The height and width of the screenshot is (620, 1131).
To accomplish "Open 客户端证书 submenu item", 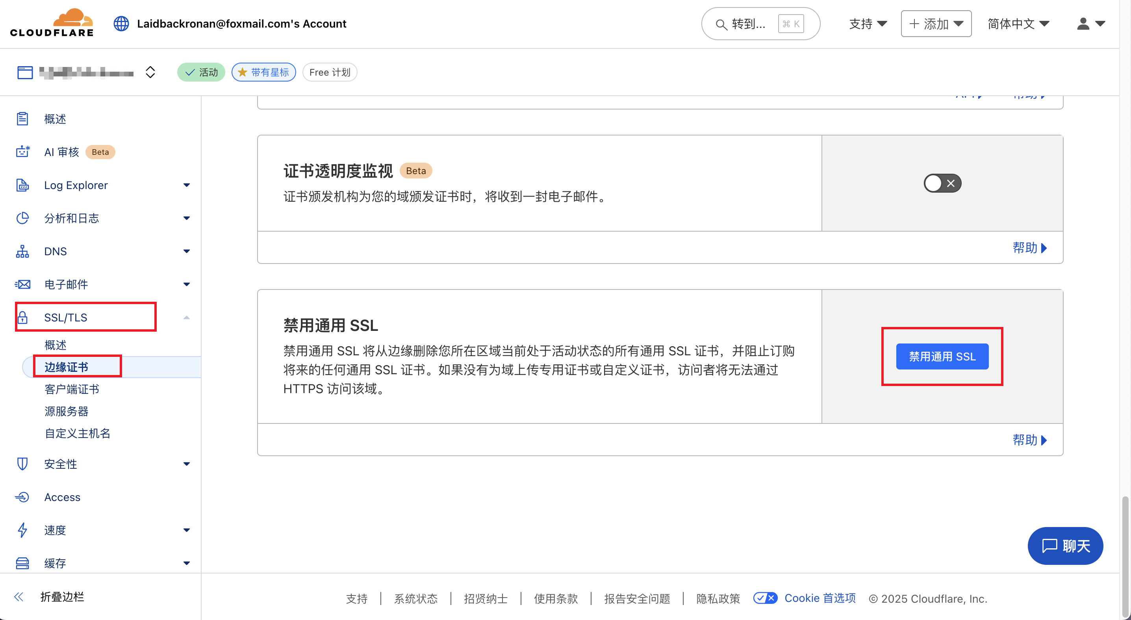I will (72, 389).
